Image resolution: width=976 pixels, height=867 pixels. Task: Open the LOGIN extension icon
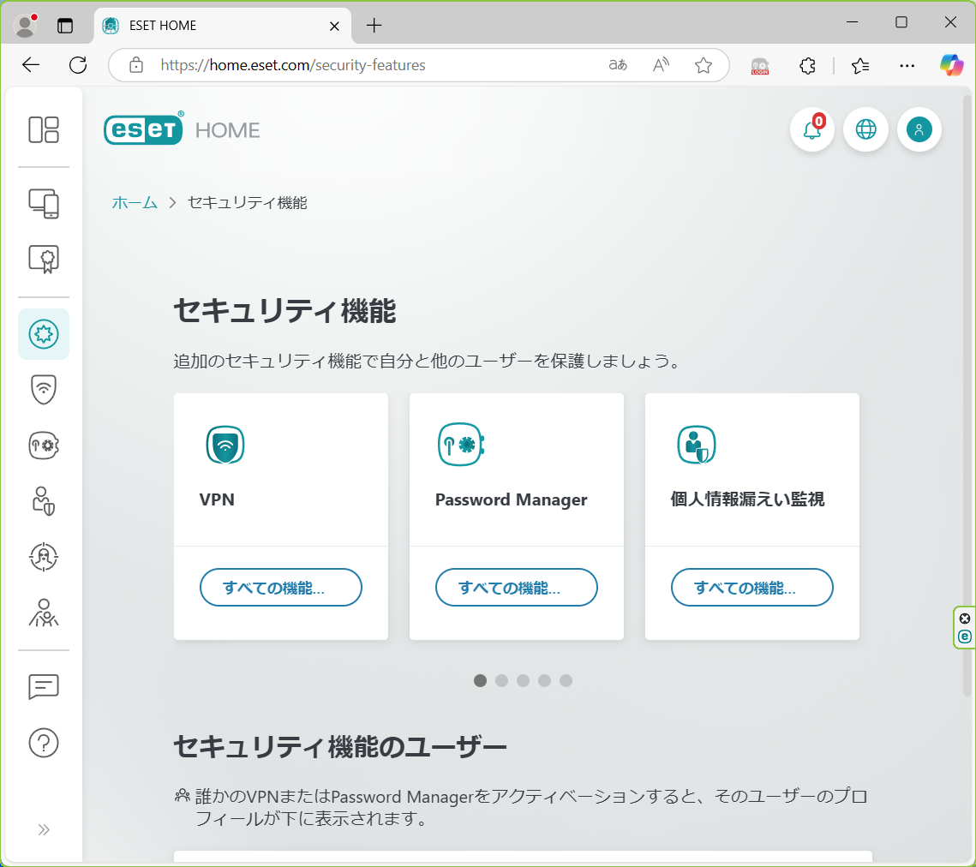coord(760,65)
